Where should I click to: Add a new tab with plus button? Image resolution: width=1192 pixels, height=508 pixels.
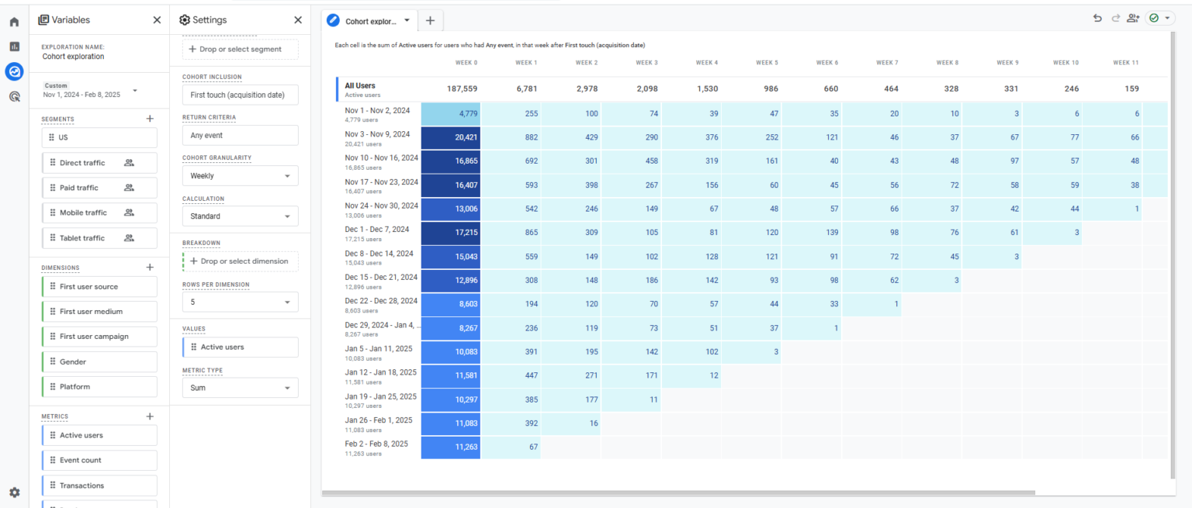tap(430, 21)
